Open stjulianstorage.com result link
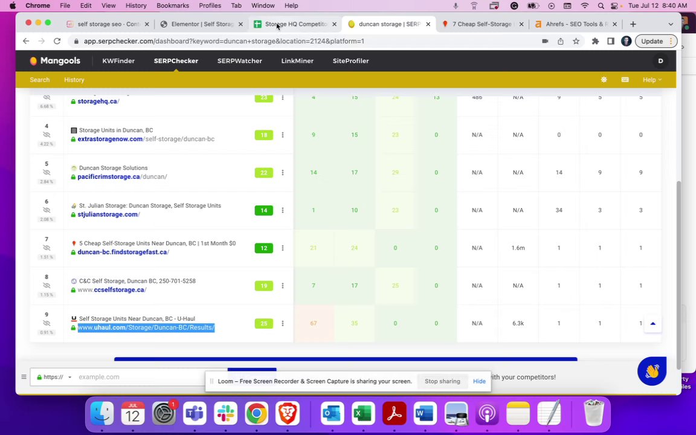This screenshot has height=435, width=696. point(109,214)
